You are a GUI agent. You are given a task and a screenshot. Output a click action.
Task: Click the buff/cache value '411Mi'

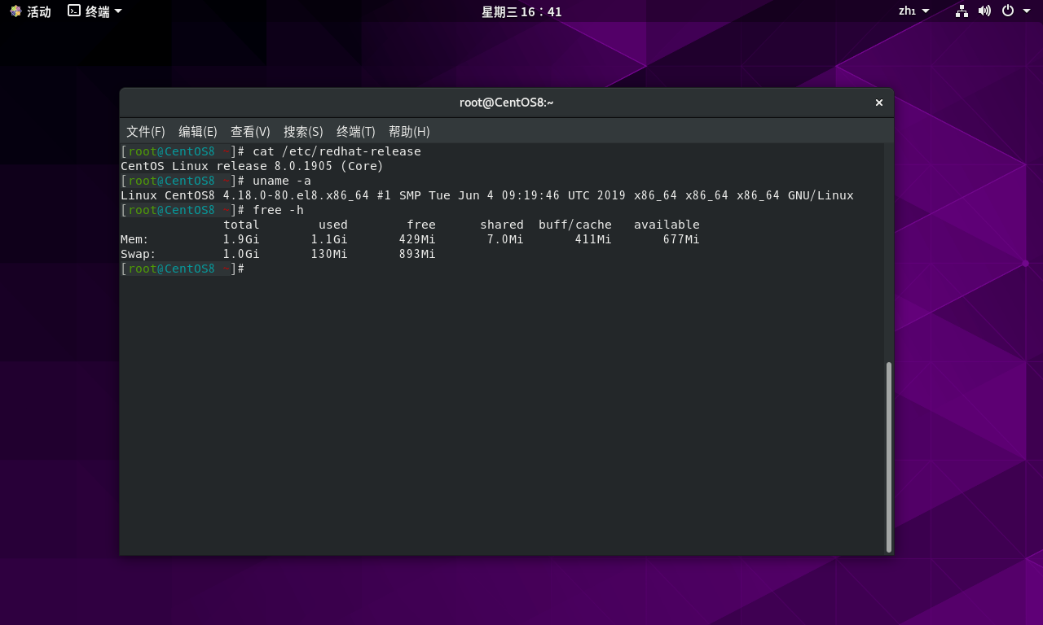[x=593, y=239]
